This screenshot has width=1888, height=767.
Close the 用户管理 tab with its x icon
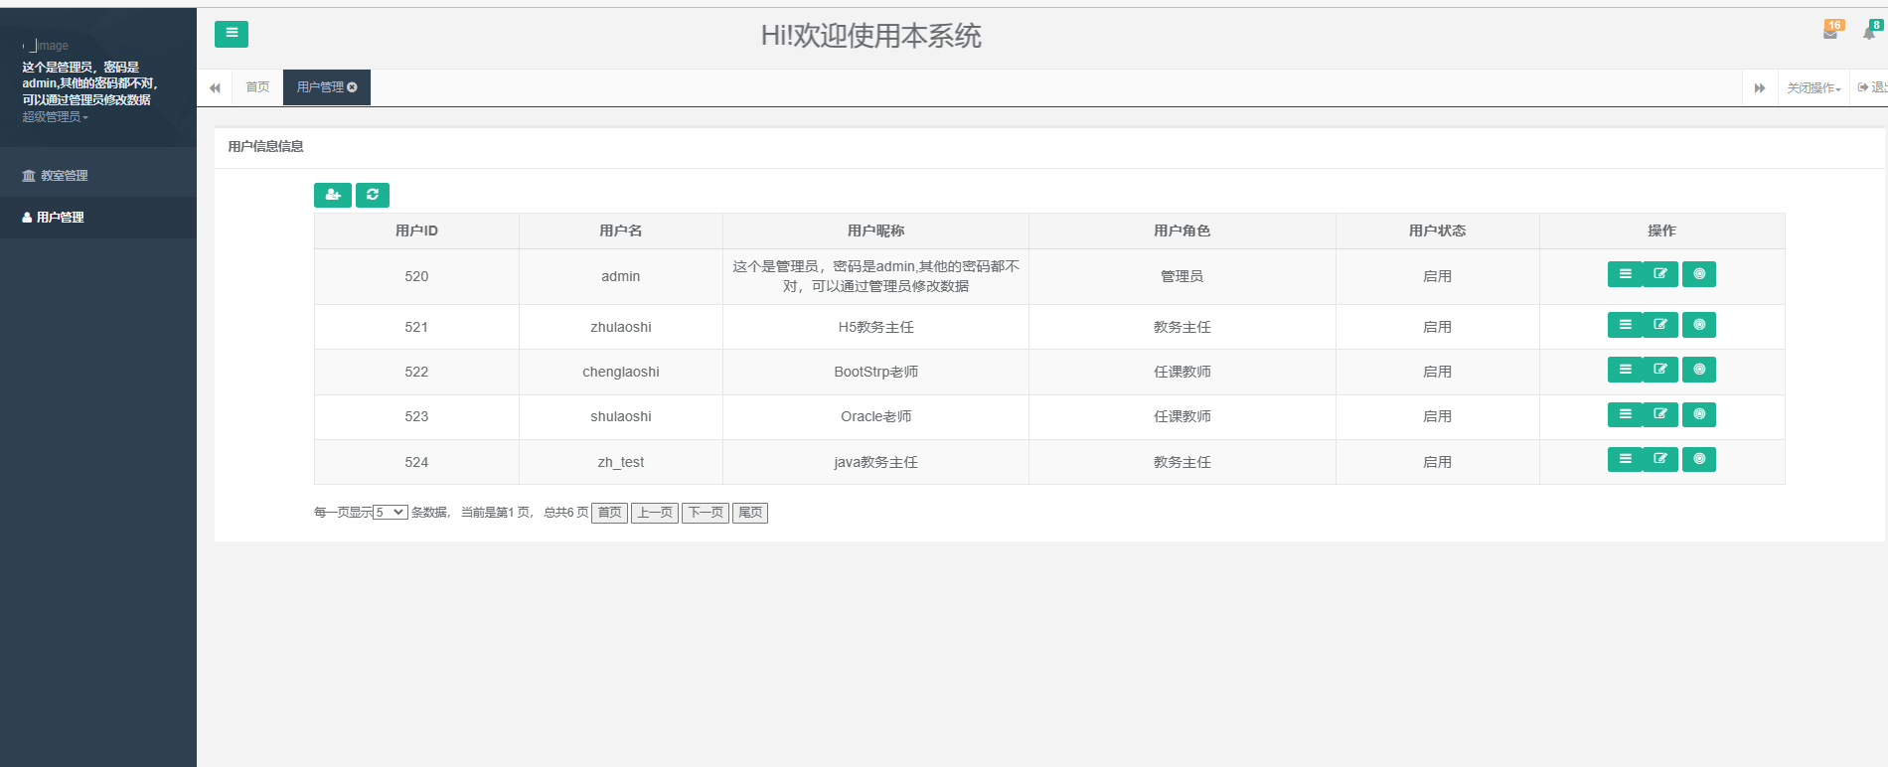click(352, 87)
